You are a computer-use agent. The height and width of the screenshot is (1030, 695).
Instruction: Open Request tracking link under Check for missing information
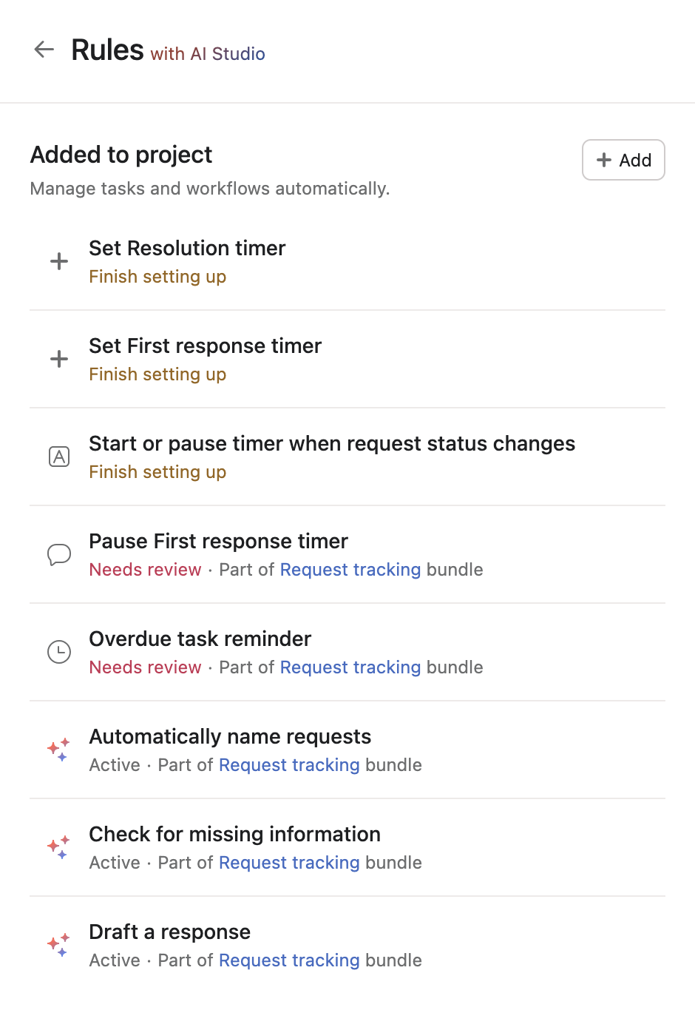click(289, 863)
